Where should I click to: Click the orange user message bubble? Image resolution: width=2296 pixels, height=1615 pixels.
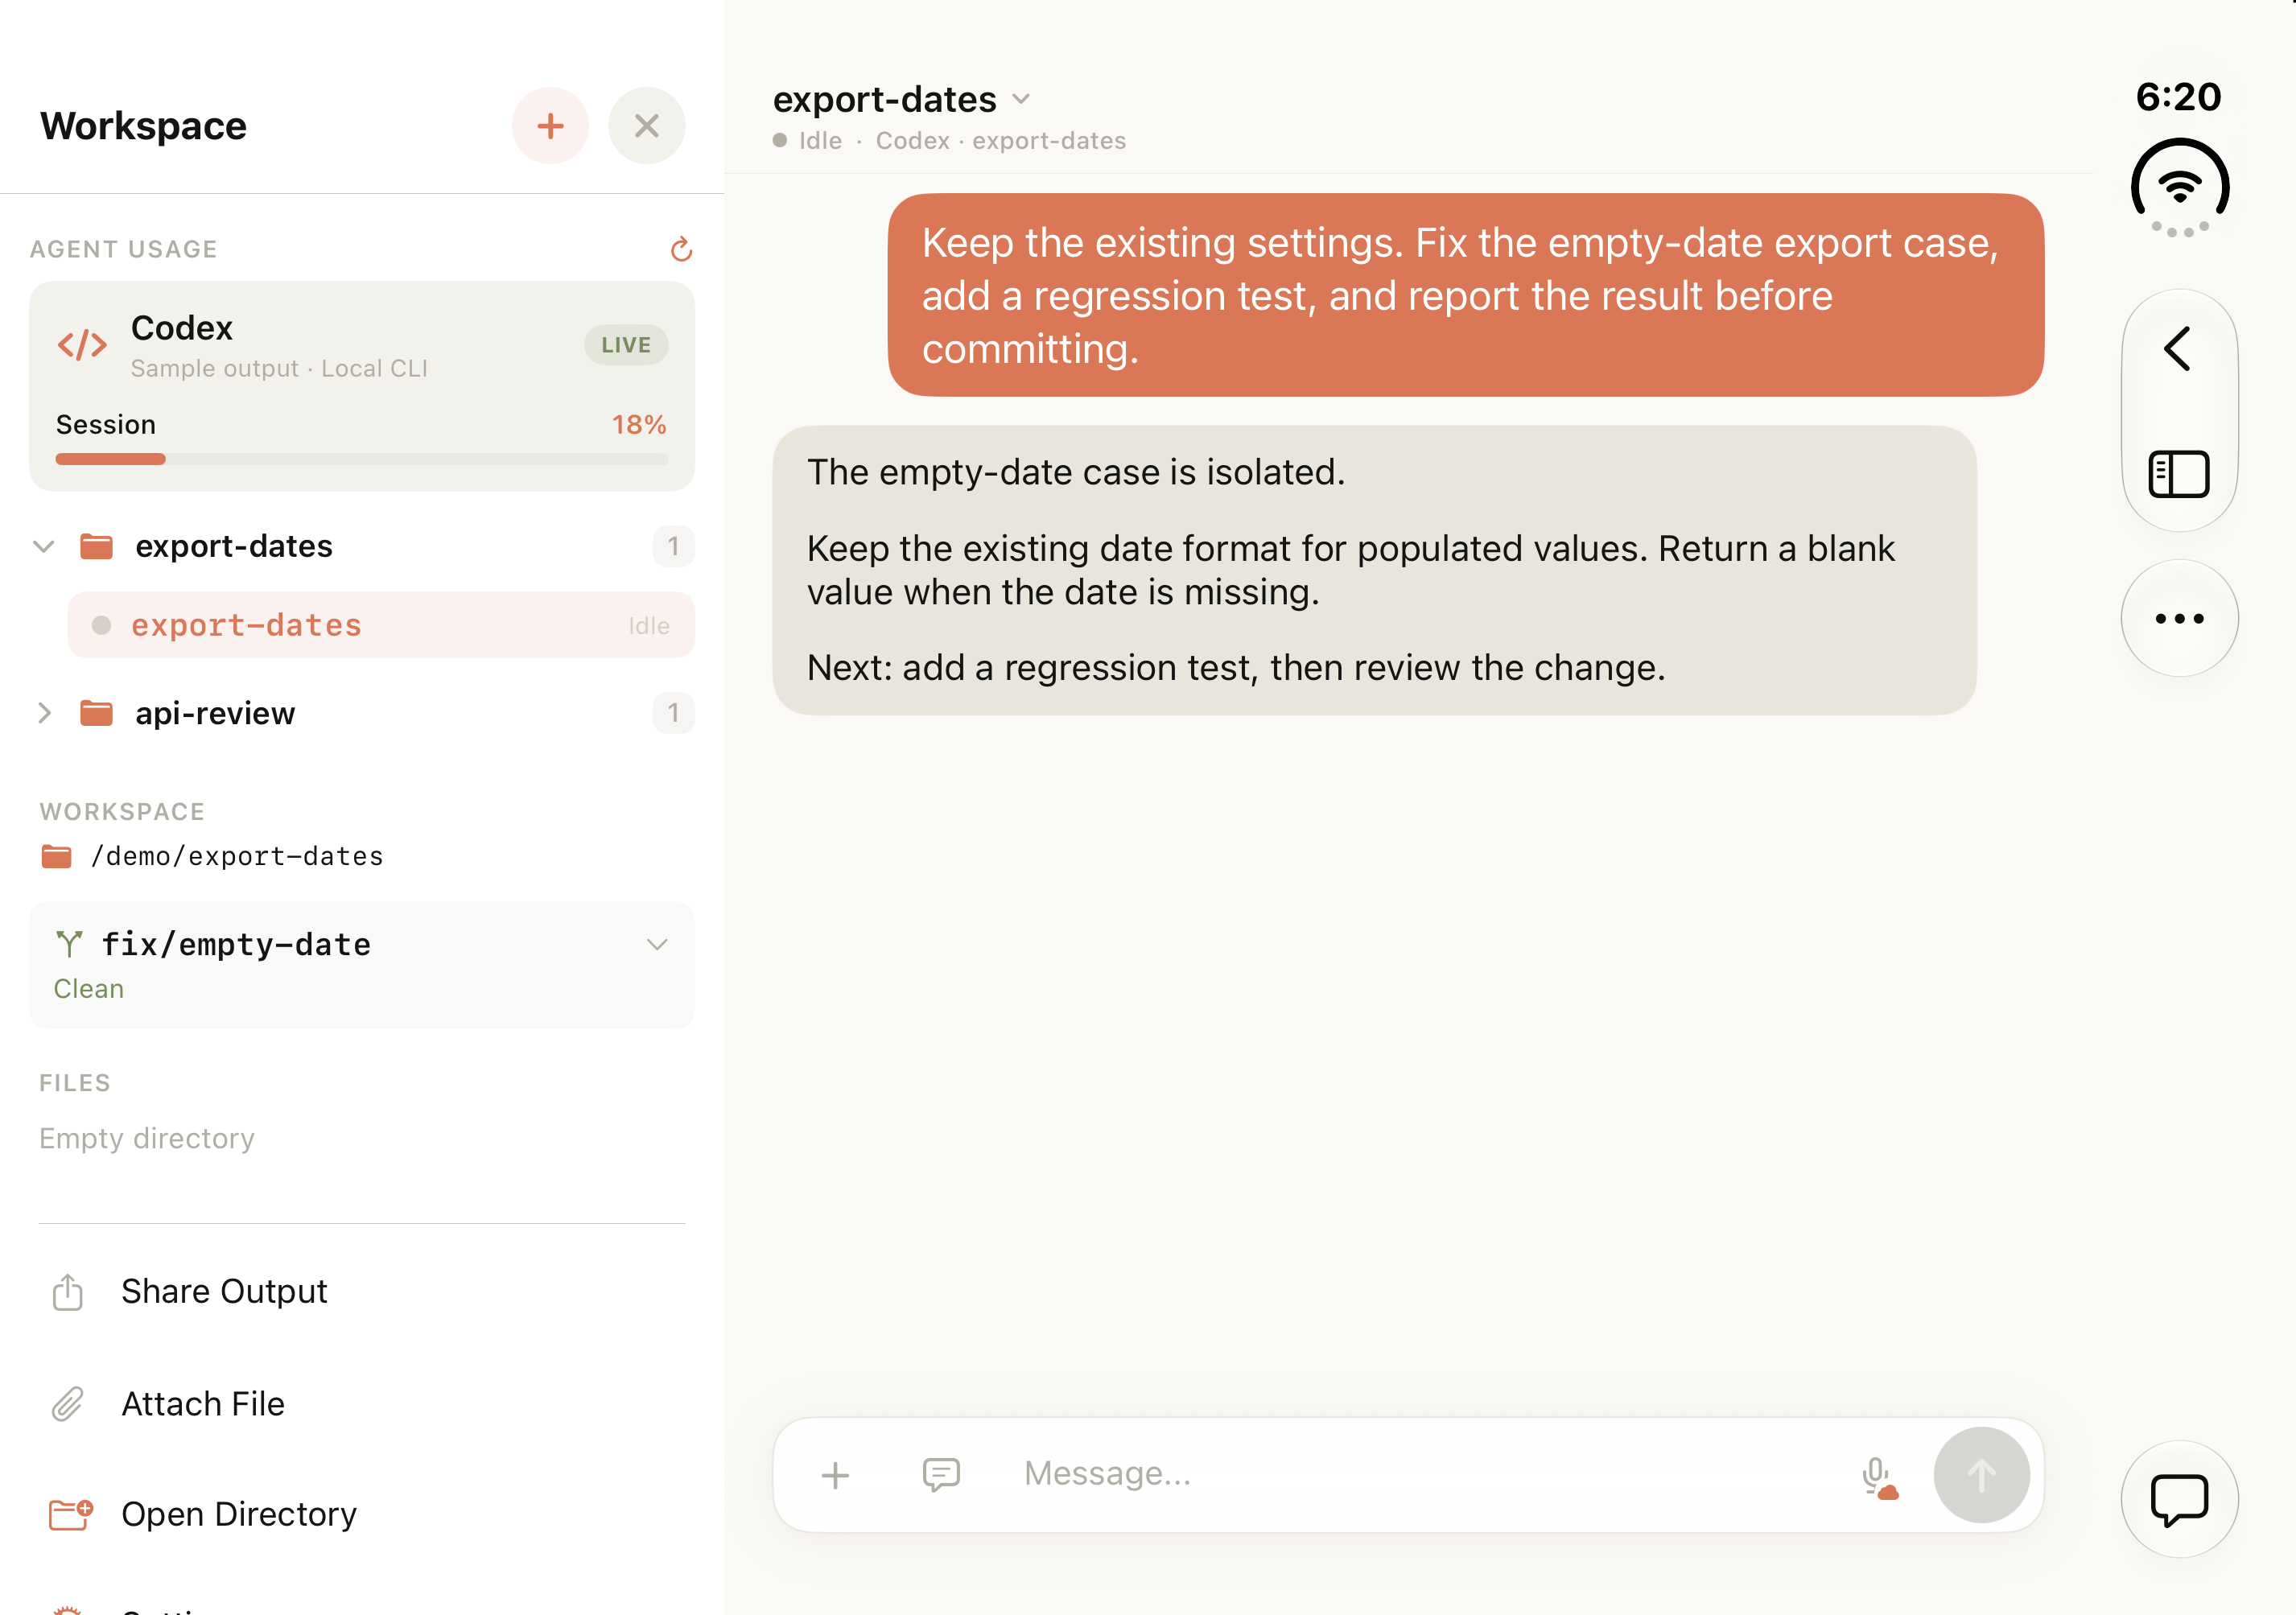(x=1465, y=295)
